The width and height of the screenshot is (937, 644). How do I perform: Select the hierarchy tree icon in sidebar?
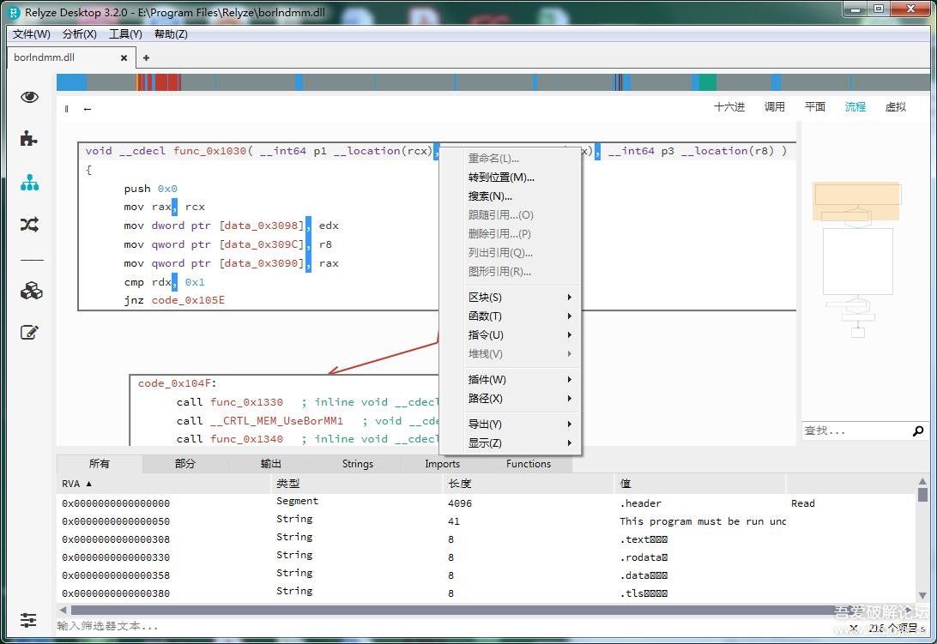coord(30,182)
